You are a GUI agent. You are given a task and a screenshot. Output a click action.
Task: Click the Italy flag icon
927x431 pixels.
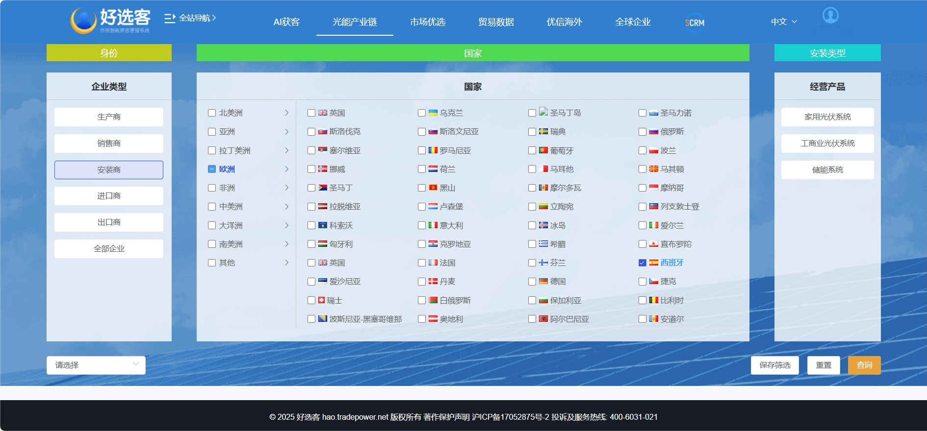[x=433, y=225]
